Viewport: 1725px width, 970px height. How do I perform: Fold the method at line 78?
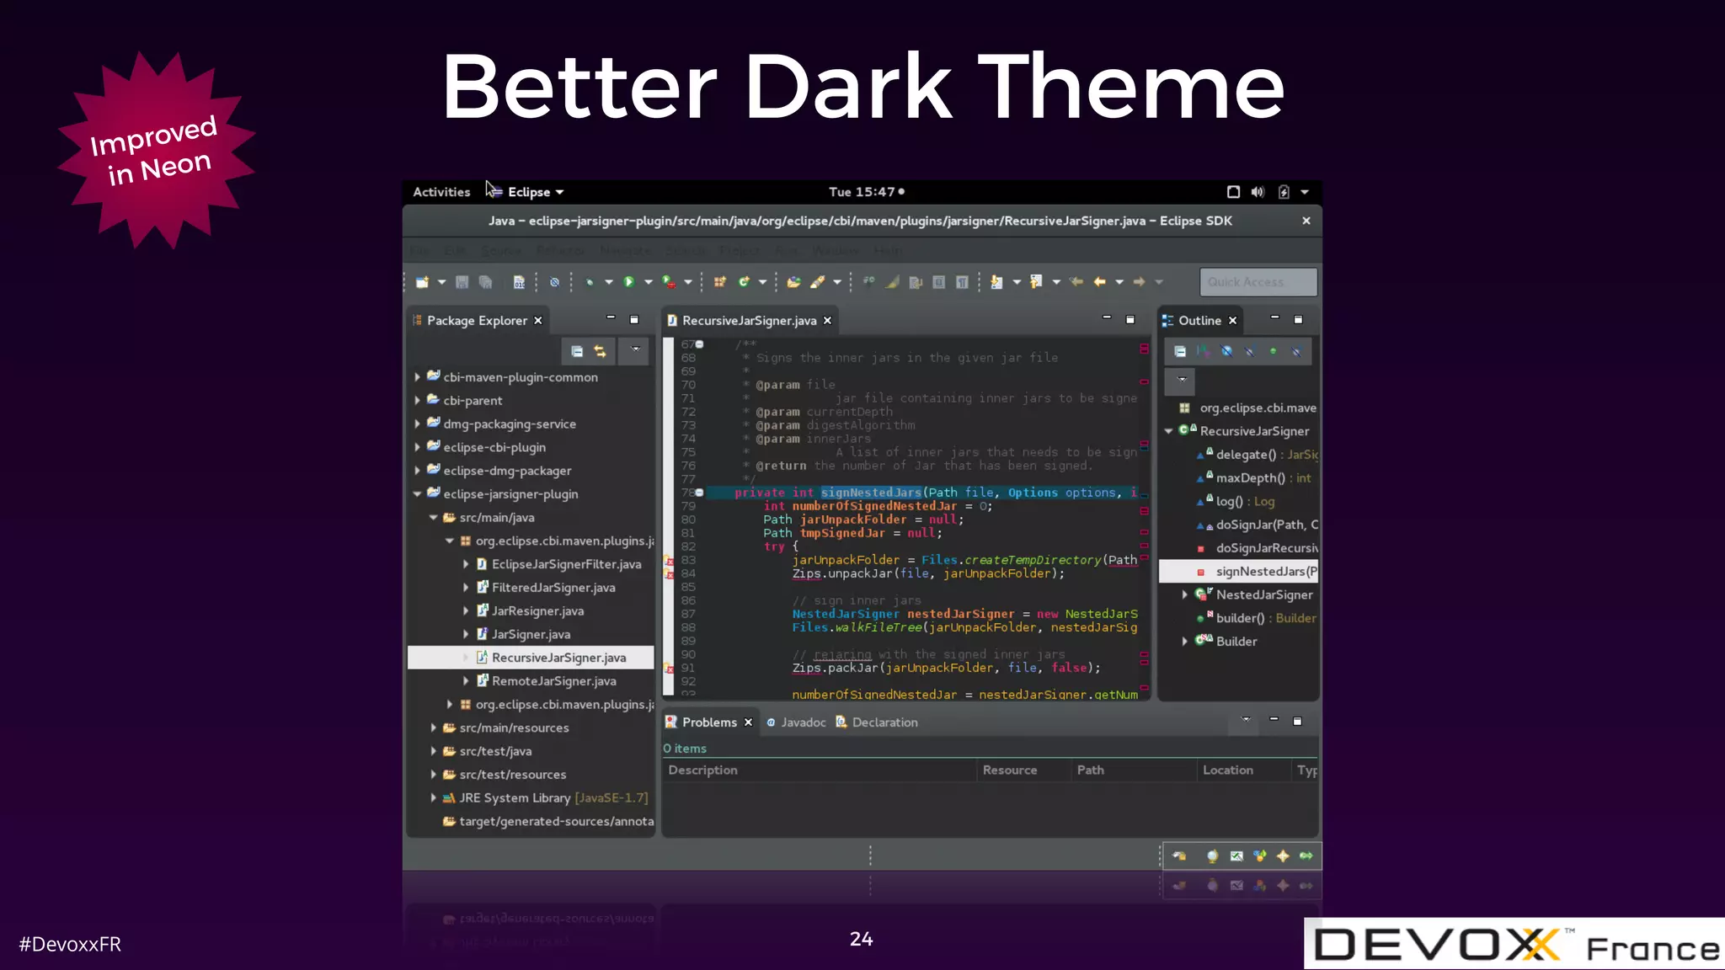pos(700,493)
